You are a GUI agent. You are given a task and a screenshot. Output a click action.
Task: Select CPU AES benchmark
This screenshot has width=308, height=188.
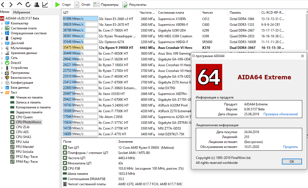[22, 132]
